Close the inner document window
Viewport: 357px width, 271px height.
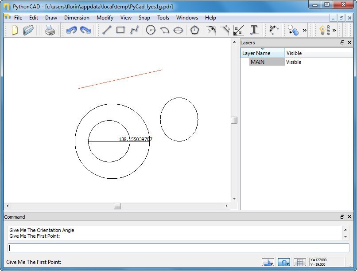[349, 18]
